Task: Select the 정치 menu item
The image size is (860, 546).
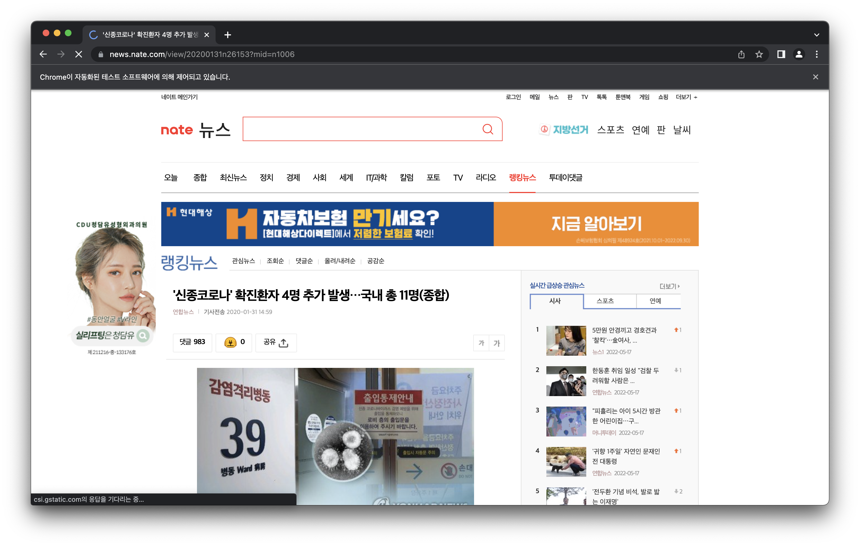Action: [x=267, y=177]
